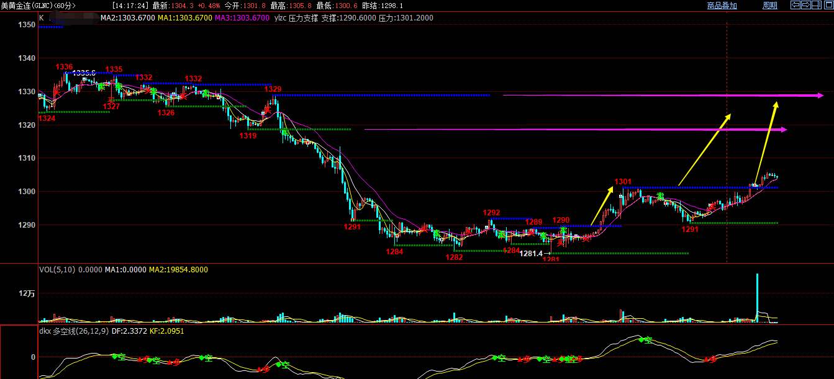Click the magenta MA3:1303.6700 label

(x=242, y=18)
